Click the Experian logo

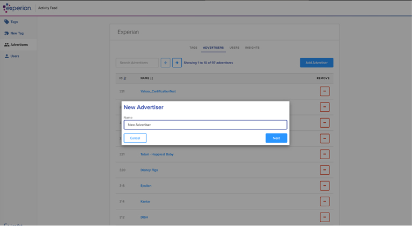pos(17,8)
